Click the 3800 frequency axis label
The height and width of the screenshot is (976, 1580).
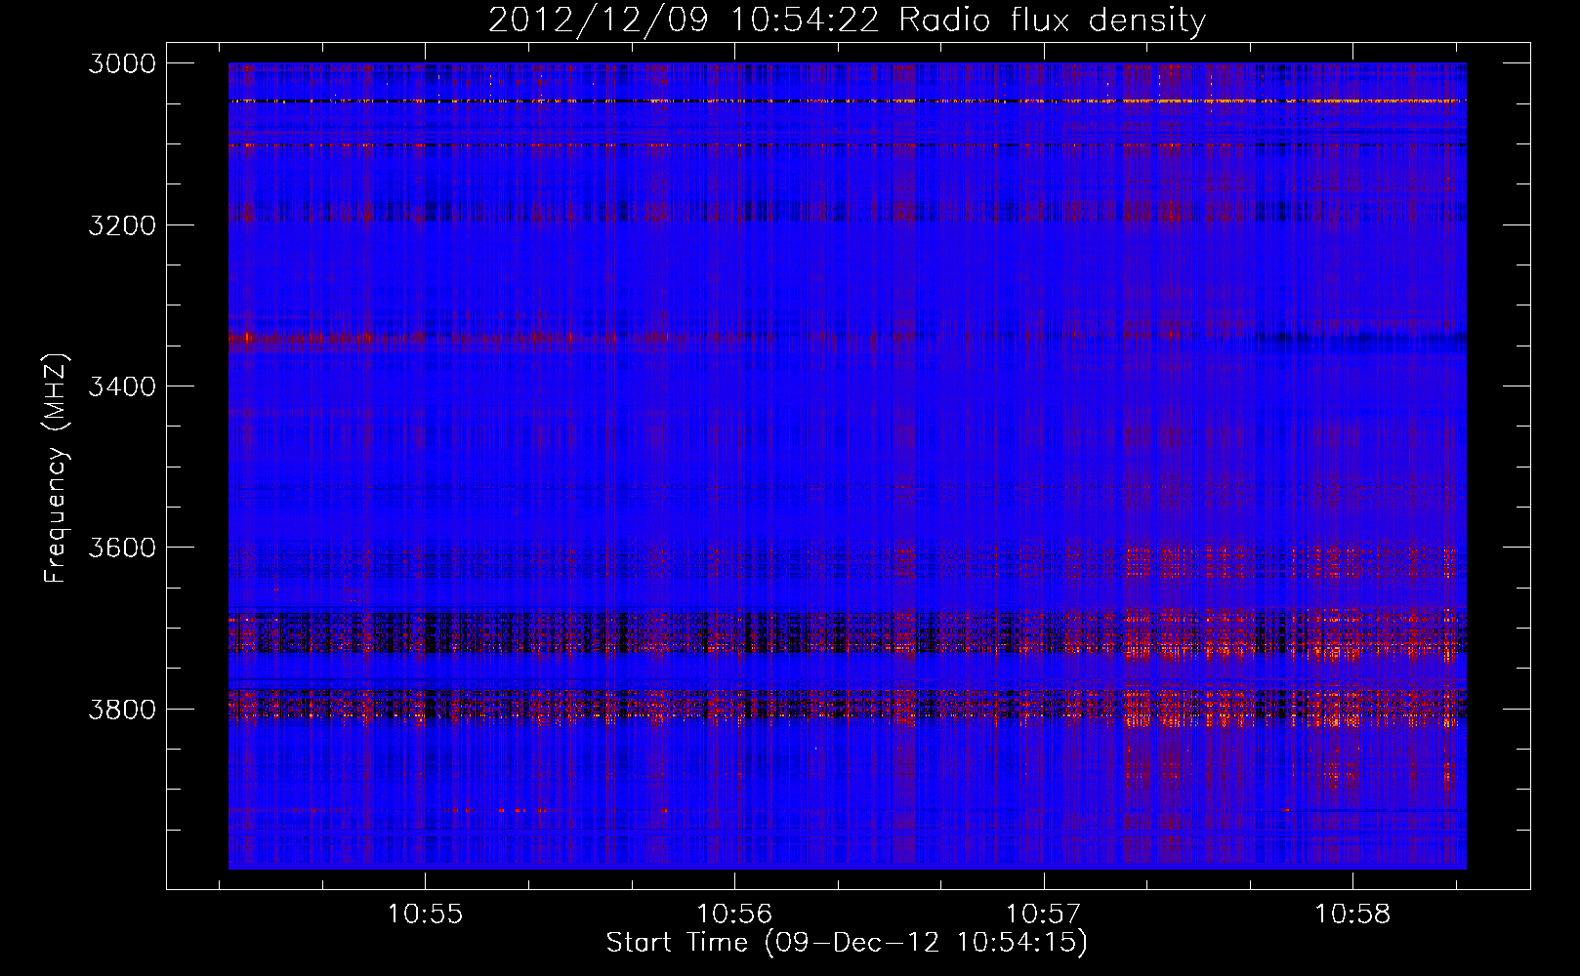click(x=122, y=709)
